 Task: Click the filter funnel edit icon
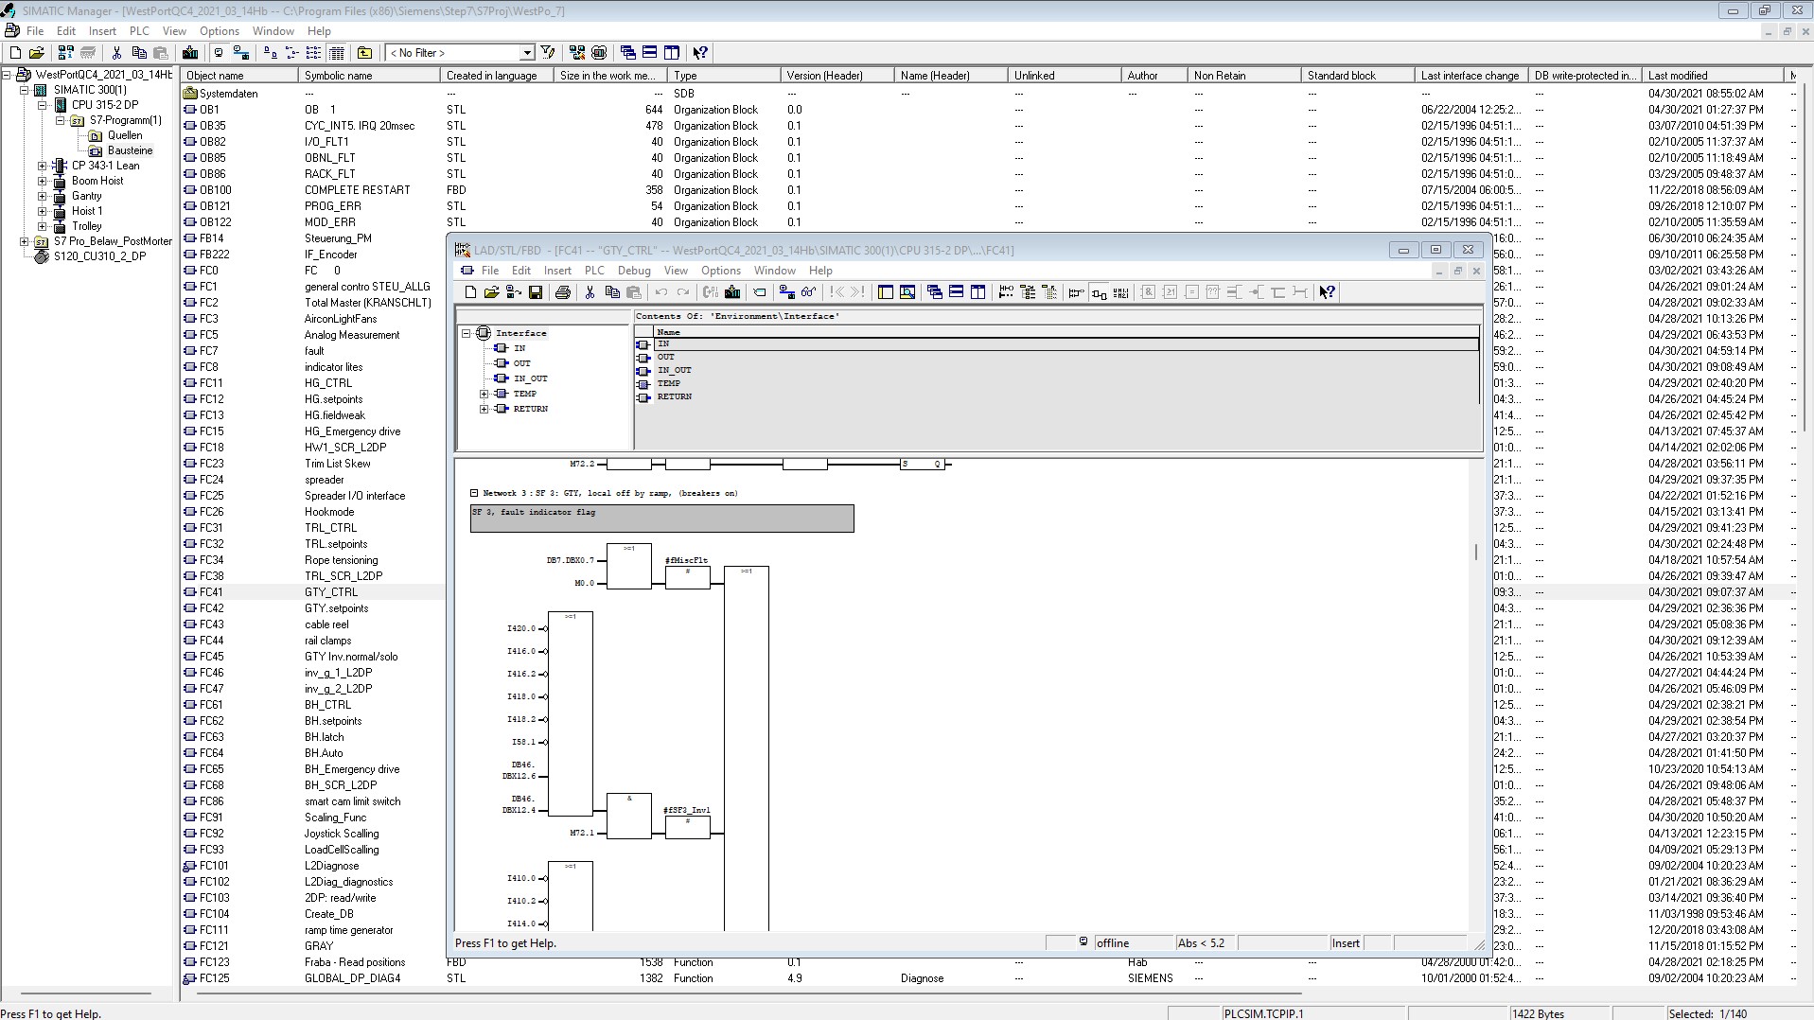click(548, 53)
